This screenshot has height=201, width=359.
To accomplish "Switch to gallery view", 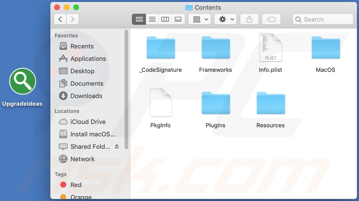I will (x=178, y=20).
